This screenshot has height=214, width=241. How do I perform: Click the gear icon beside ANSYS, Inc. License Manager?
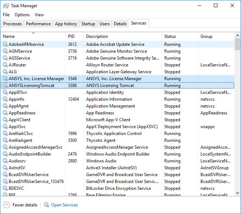pyautogui.click(x=5, y=78)
